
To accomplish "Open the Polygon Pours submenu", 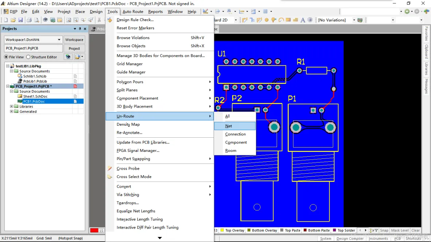I will click(160, 82).
